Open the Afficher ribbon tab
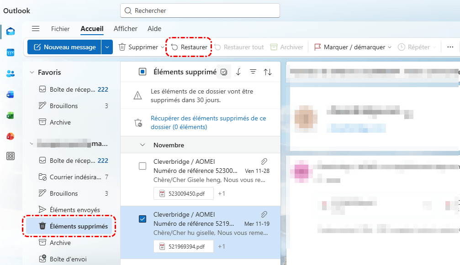 coord(125,29)
